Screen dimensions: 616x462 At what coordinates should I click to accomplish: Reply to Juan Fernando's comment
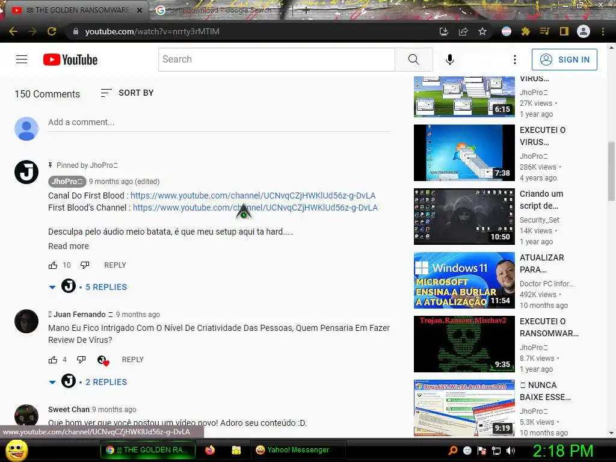coord(133,360)
